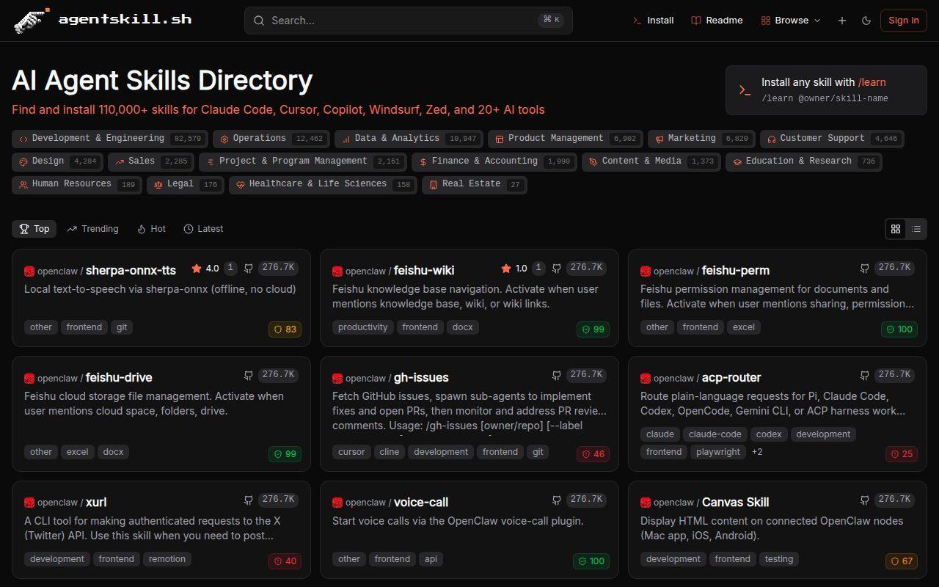Filter by Operations category

tap(271, 139)
